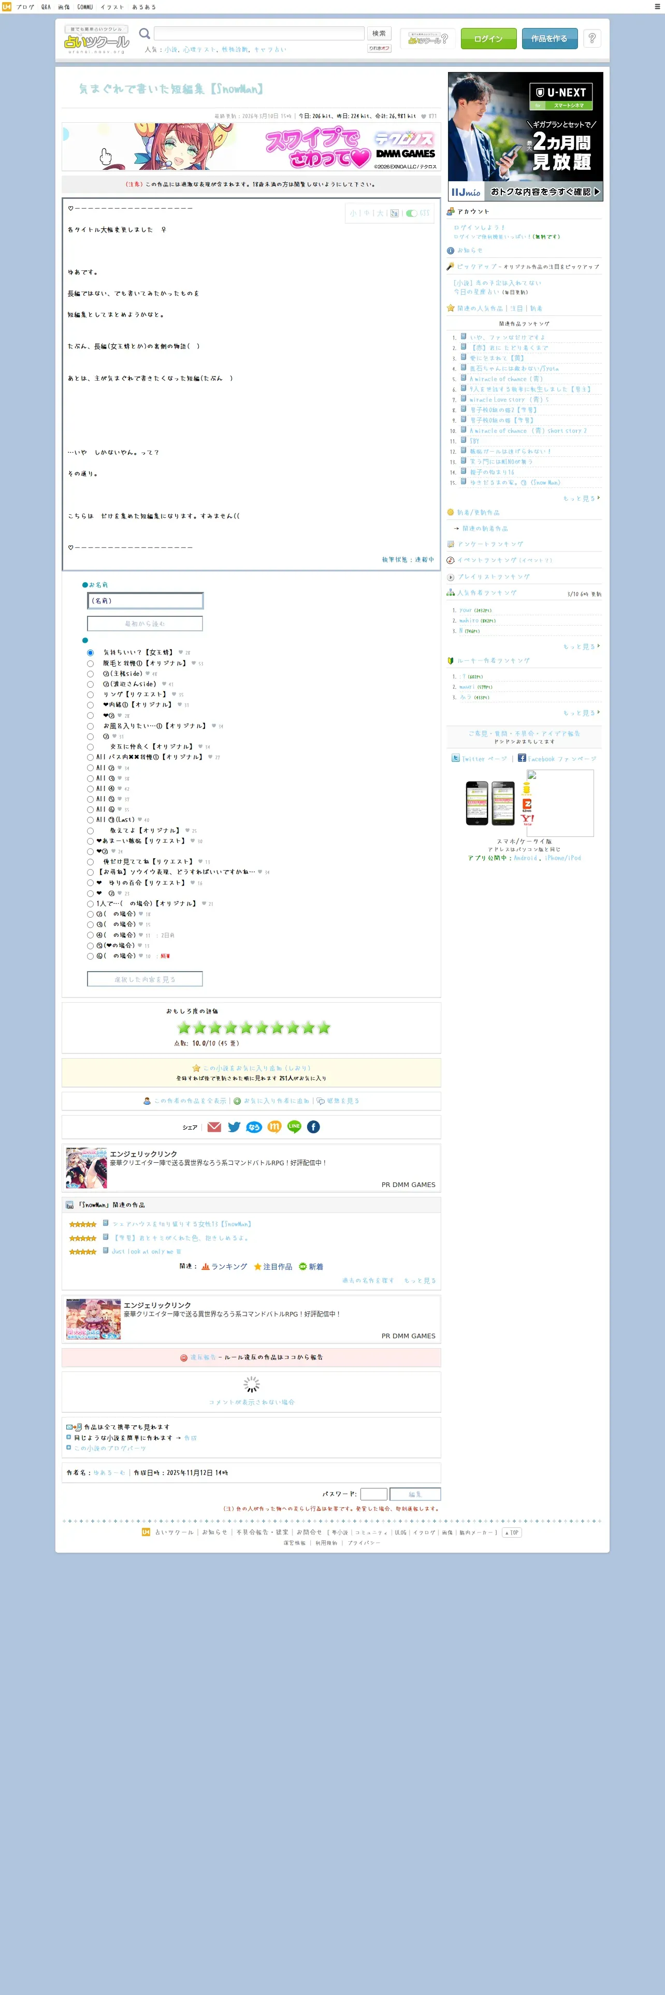Share on LINE using the green icon

294,1127
